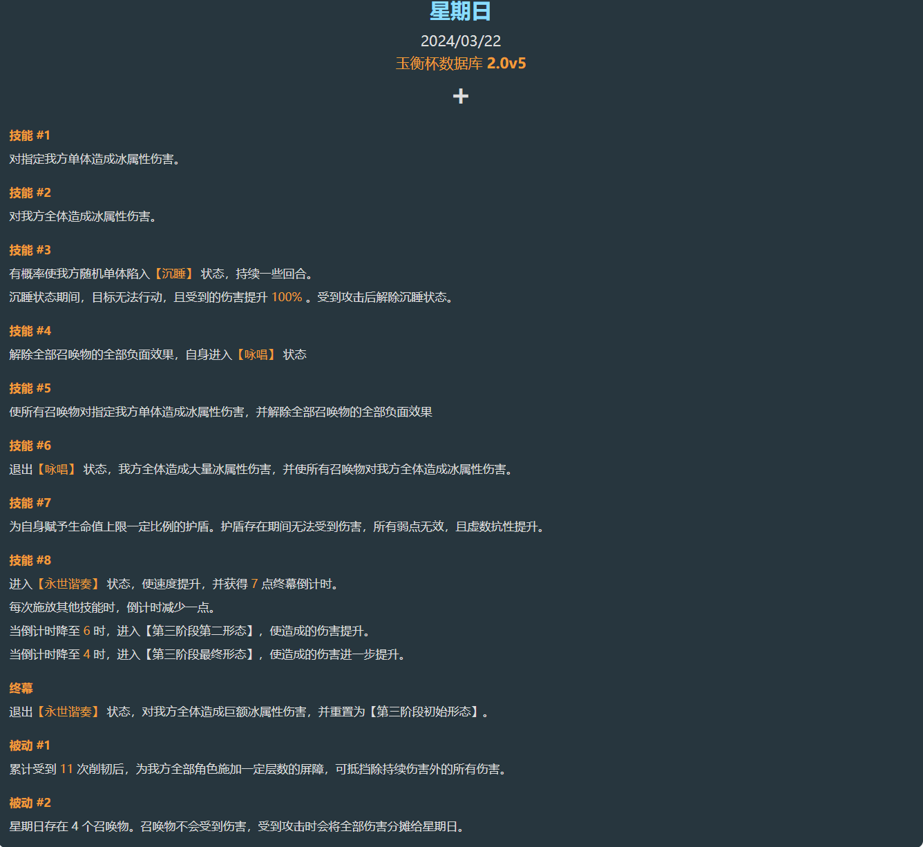This screenshot has height=847, width=923.
Task: Click the plus expand icon
Action: [461, 96]
